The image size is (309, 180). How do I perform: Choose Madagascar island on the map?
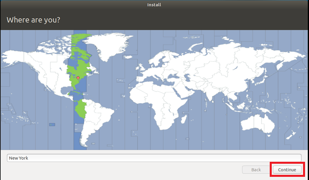[184, 119]
